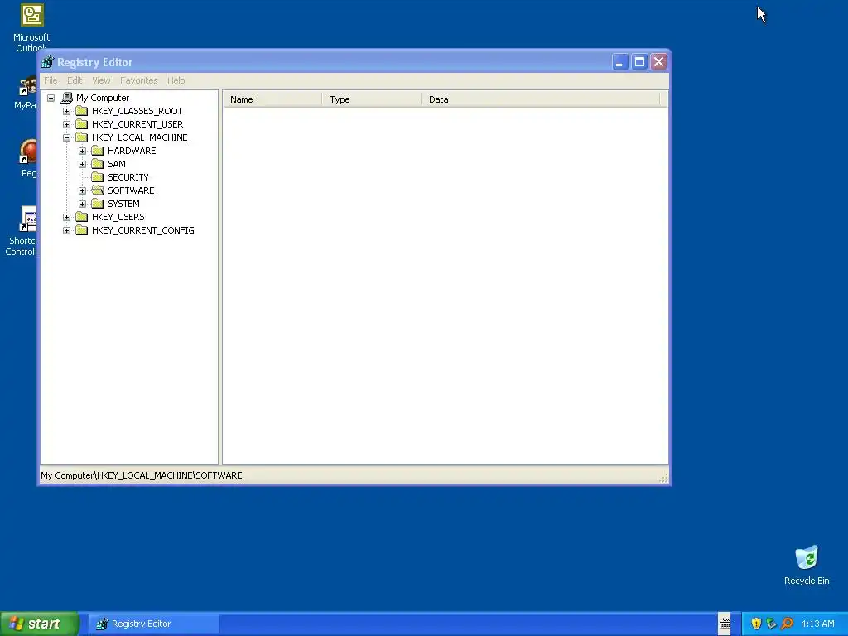Expand the HKEY_CURRENT_CONFIG node
The width and height of the screenshot is (848, 636).
[x=66, y=230]
